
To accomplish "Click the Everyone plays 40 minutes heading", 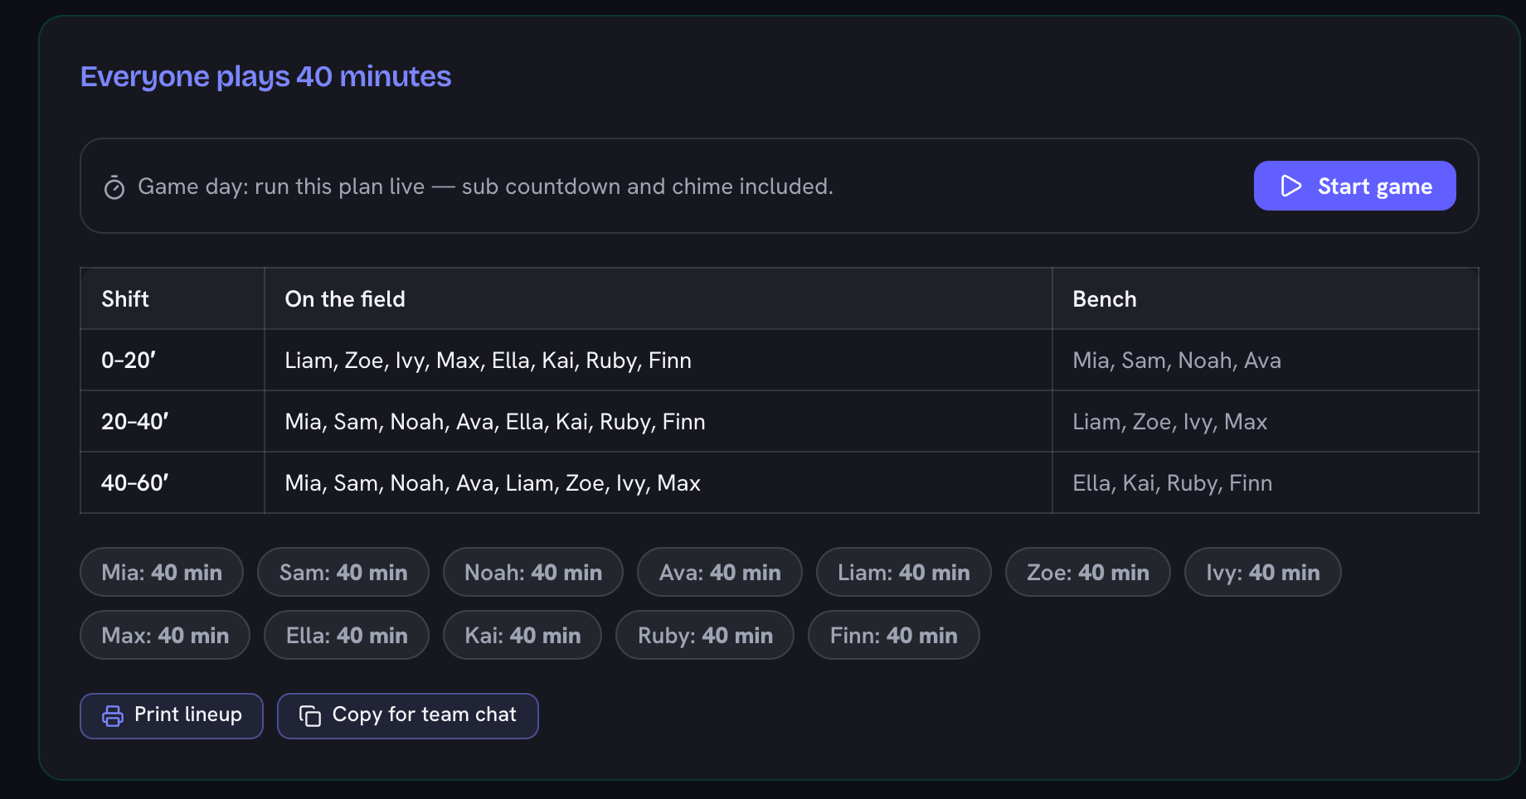I will tap(265, 77).
